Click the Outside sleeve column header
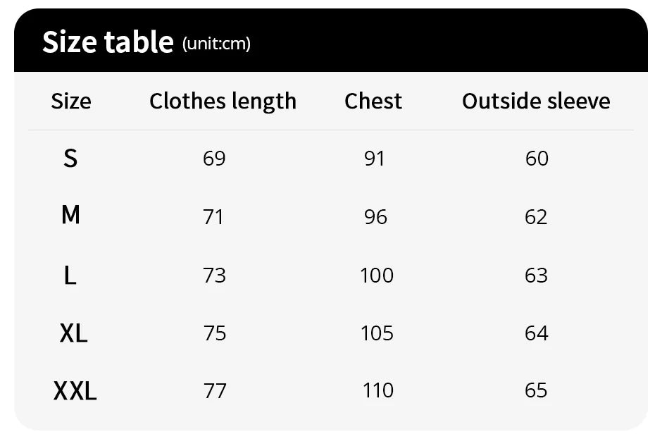The width and height of the screenshot is (662, 439). click(536, 101)
